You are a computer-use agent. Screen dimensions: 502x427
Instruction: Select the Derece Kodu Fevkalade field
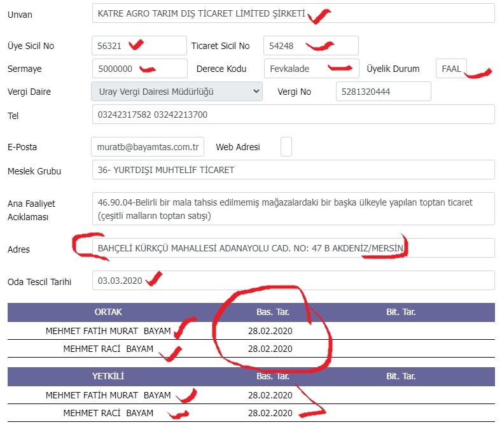coord(312,68)
